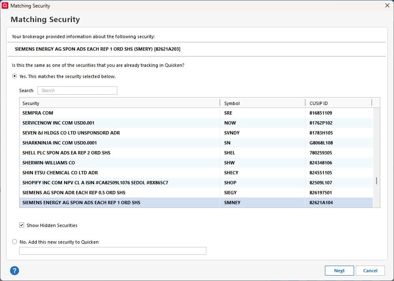The height and width of the screenshot is (281, 394).
Task: Click the Quicken logo in title bar
Action: click(5, 6)
